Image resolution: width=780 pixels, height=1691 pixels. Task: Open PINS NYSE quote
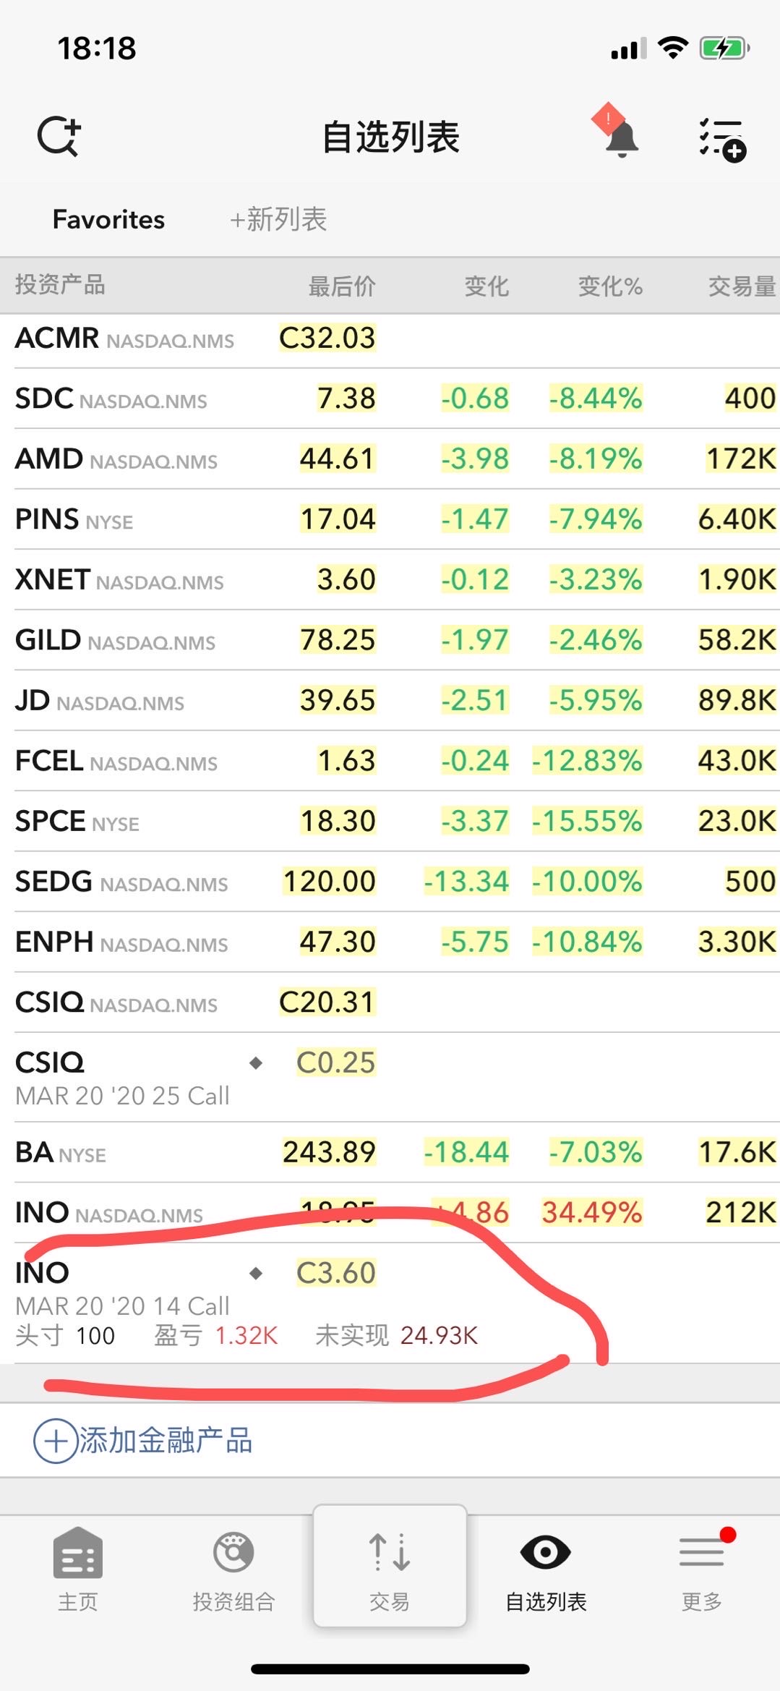click(390, 519)
